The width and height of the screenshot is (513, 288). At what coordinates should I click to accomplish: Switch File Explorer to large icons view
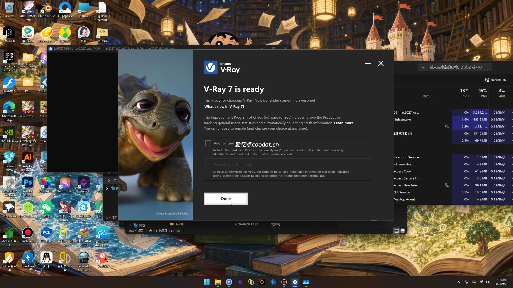pyautogui.click(x=403, y=231)
